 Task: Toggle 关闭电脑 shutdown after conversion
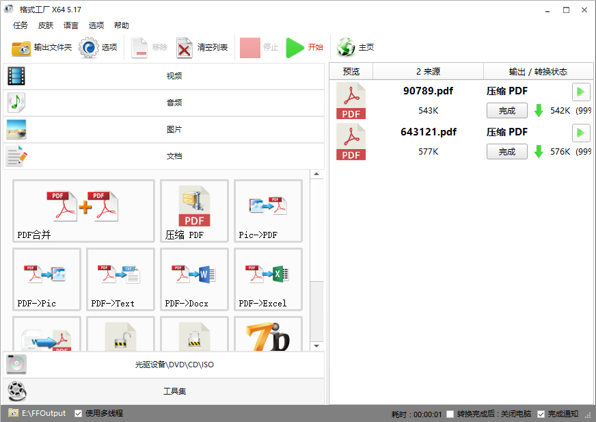click(449, 413)
